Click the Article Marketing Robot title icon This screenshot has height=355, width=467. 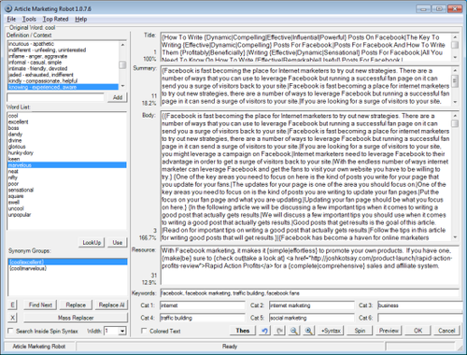8,8
